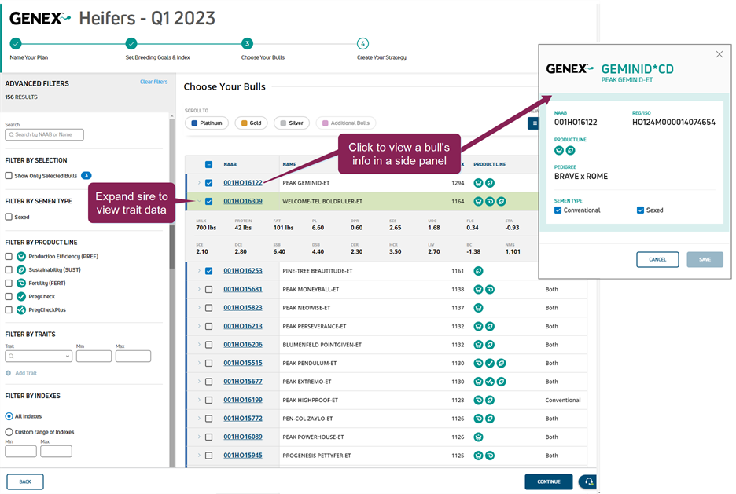Click the product line icon for PEAK NEOWISE-ET
This screenshot has height=494, width=736.
point(478,308)
